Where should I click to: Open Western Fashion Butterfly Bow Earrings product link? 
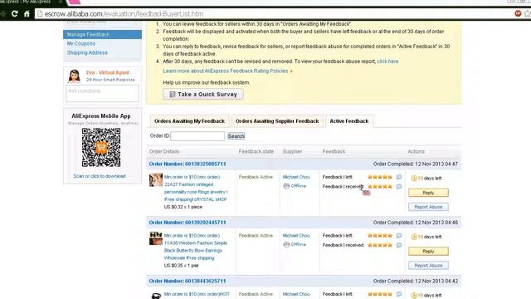tap(196, 247)
